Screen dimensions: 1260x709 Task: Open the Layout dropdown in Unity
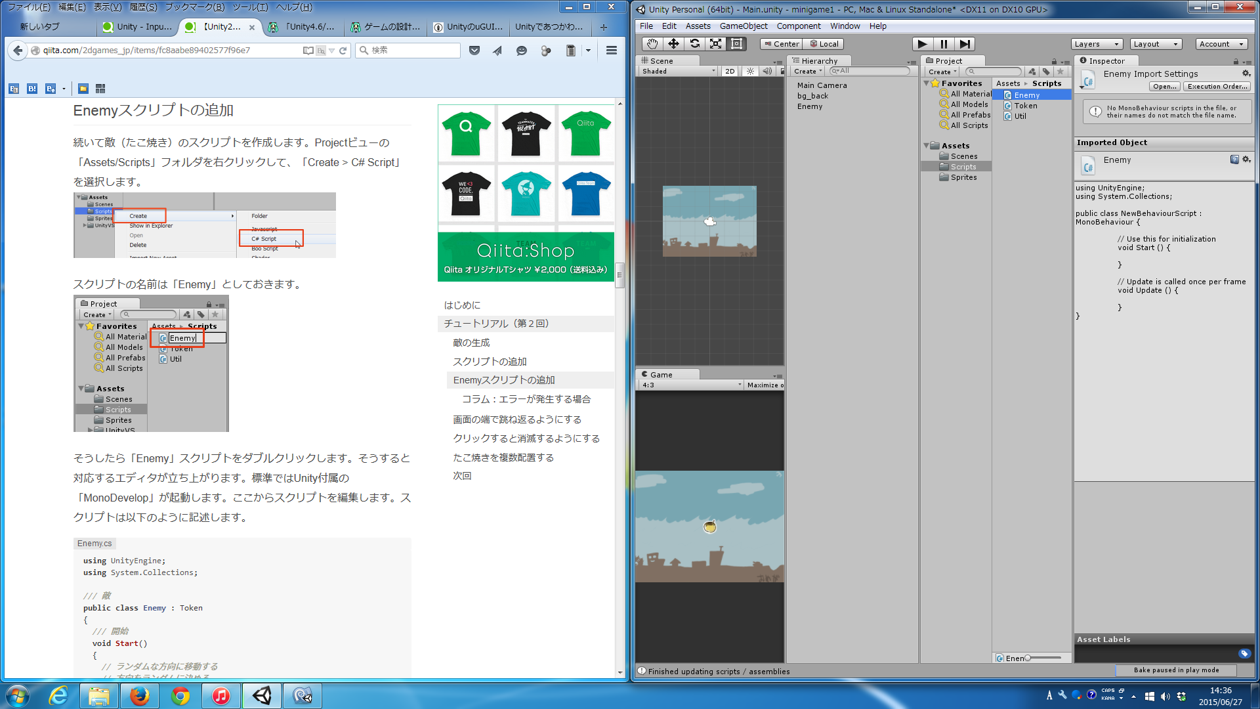click(x=1156, y=44)
